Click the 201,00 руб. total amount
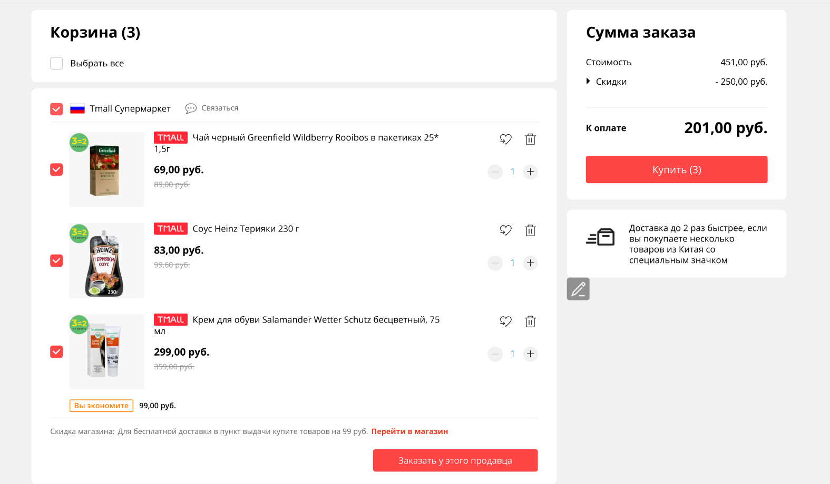Image resolution: width=830 pixels, height=484 pixels. 726,128
